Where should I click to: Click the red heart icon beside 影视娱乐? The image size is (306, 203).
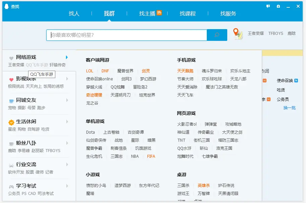pyautogui.click(x=11, y=79)
